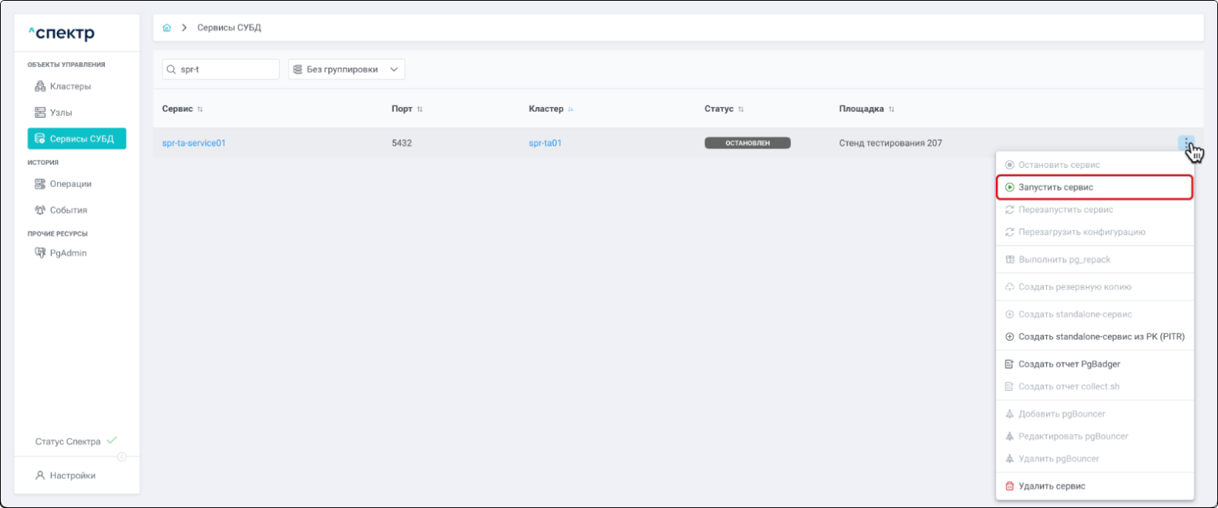This screenshot has height=508, width=1218.
Task: Sort the table by Сервис column
Action: pyautogui.click(x=200, y=109)
